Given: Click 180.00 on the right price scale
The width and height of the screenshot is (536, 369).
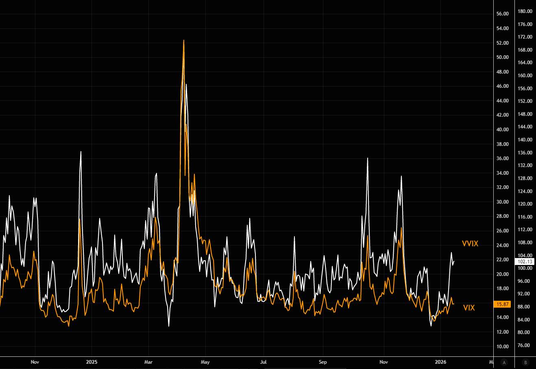Looking at the screenshot, I should click(x=525, y=11).
